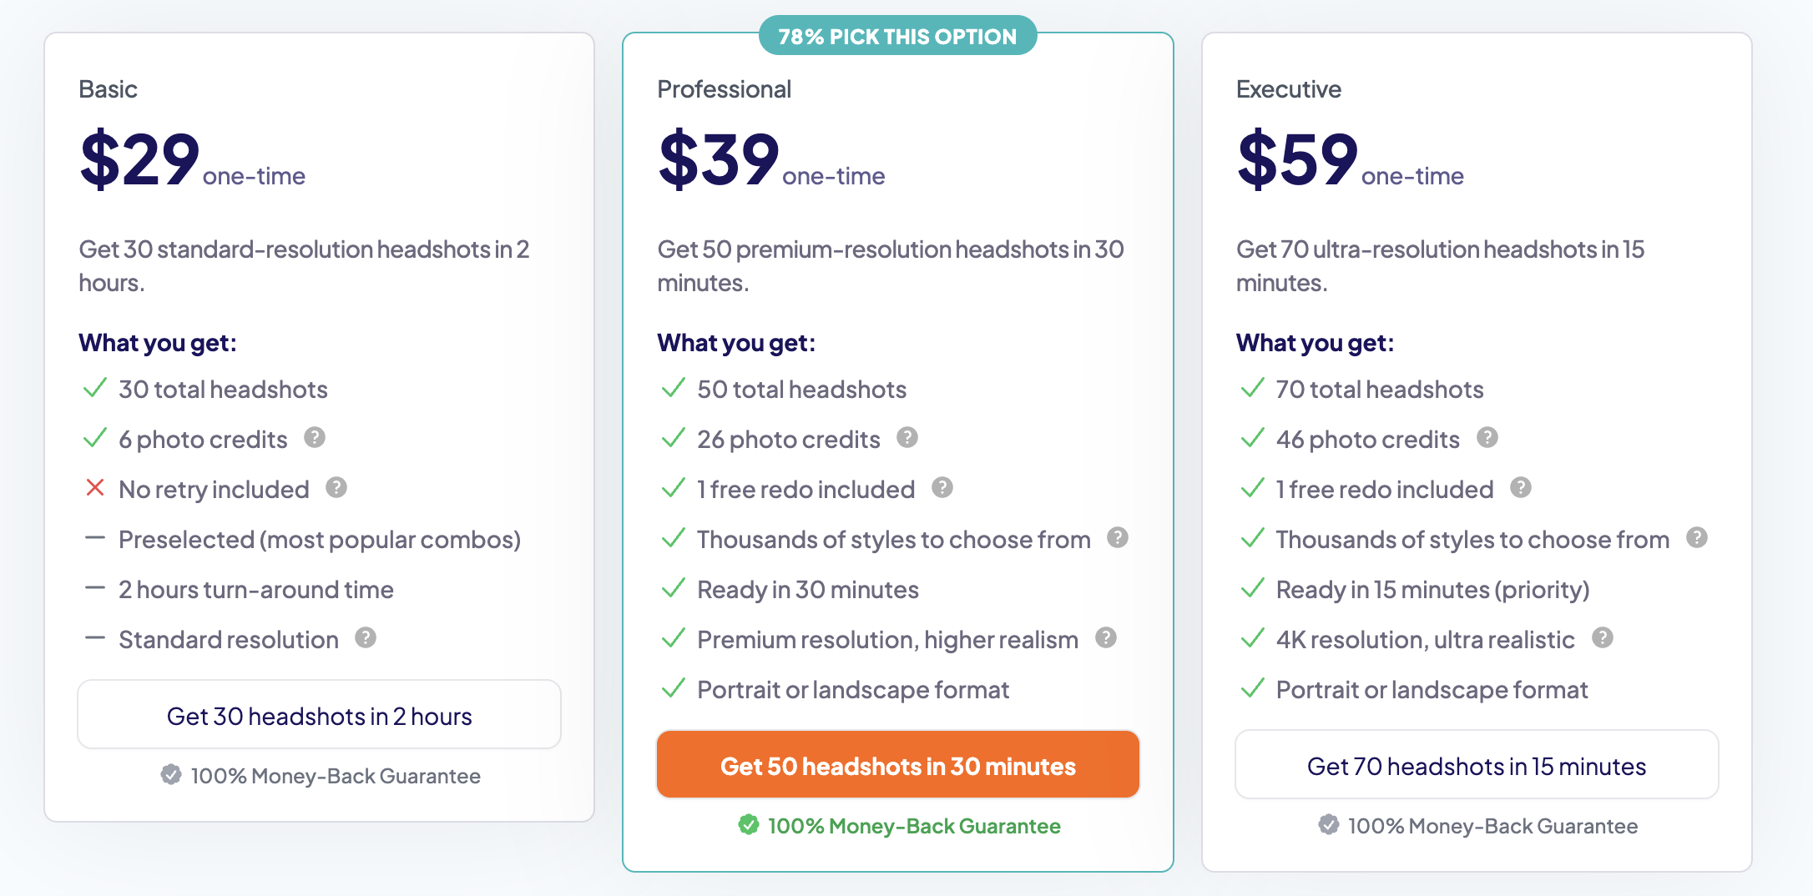Click the checkmark beside Portrait or landscape format on Executive
This screenshot has height=896, width=1813.
[1252, 689]
